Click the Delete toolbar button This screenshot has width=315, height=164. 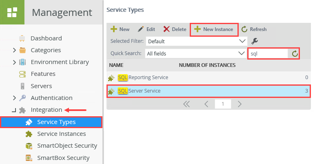(x=175, y=29)
